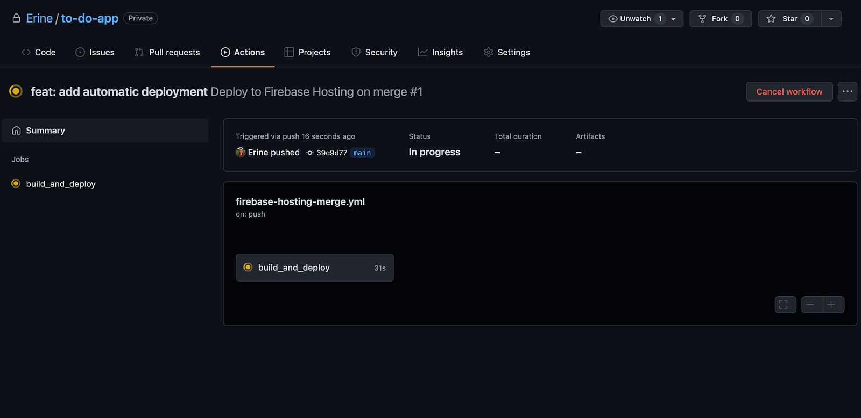Viewport: 861px width, 418px height.
Task: Select Summary in the sidebar
Action: pos(105,131)
